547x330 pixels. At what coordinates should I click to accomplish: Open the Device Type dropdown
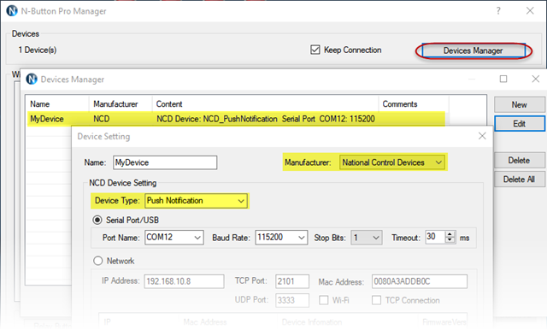[196, 201]
